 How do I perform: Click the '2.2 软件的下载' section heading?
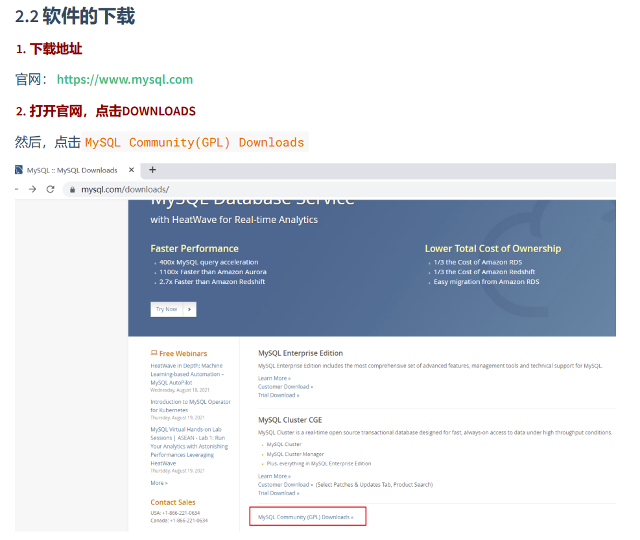point(75,16)
